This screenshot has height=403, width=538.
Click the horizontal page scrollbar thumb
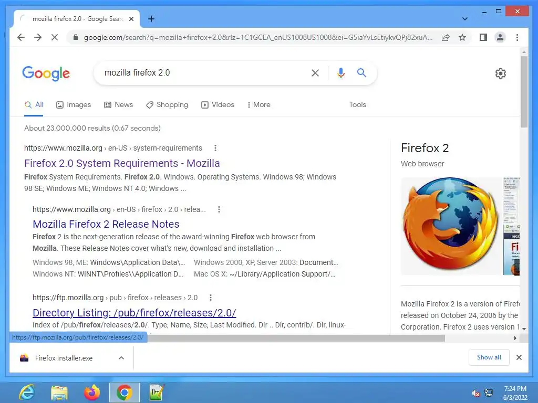tap(296, 338)
